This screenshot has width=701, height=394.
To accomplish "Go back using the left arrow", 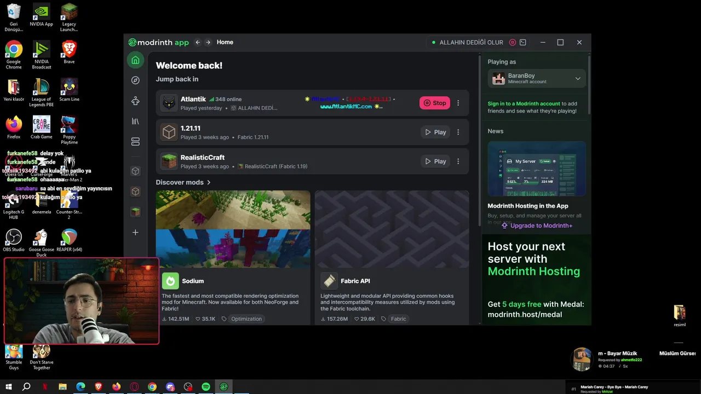I will (x=198, y=42).
